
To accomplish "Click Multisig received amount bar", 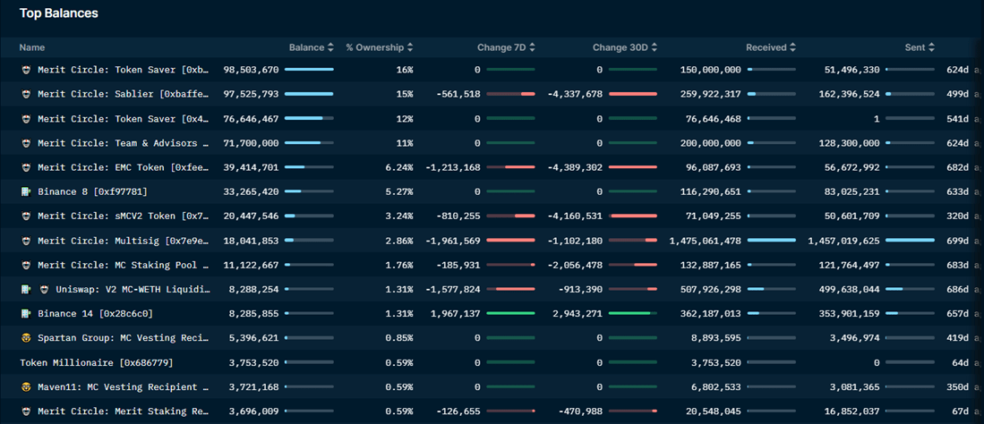I will pyautogui.click(x=771, y=240).
